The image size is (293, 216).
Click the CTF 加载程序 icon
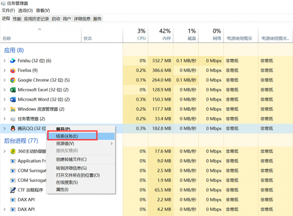(13, 190)
